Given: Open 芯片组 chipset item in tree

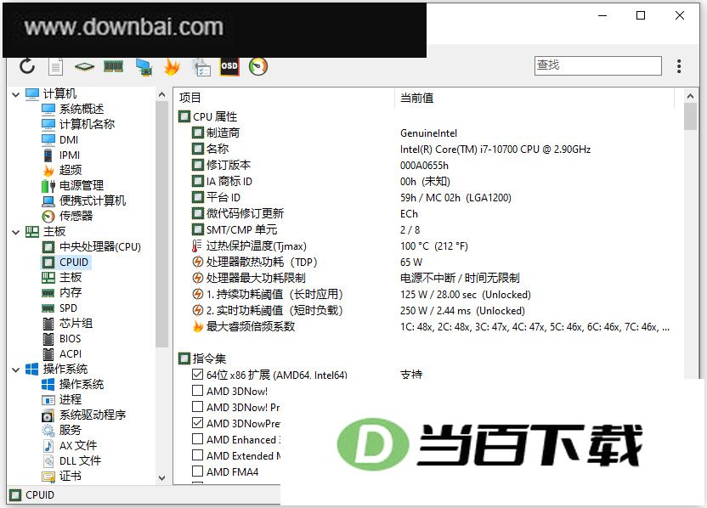Looking at the screenshot, I should [x=76, y=324].
